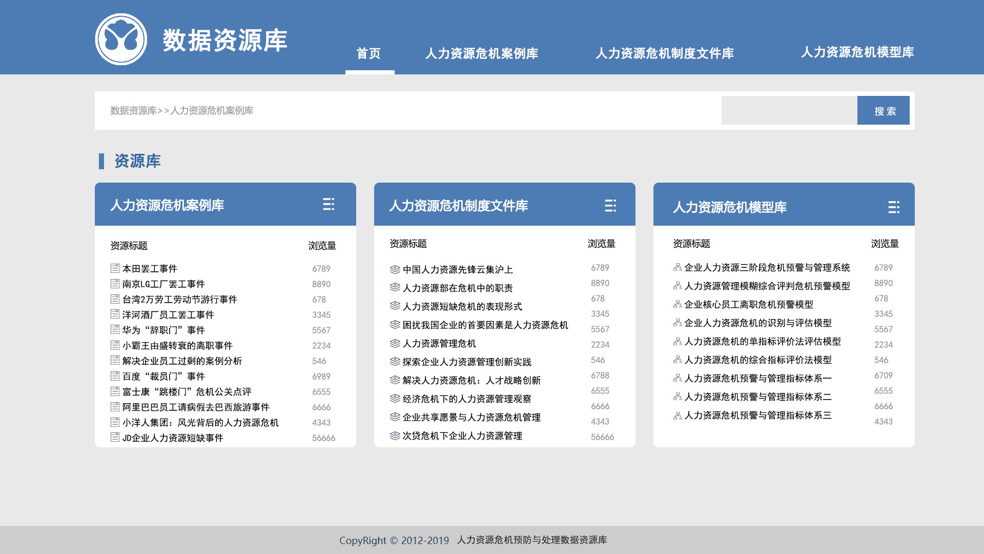Open list menu icon in 人力资源危机案例库 panel
This screenshot has width=984, height=554.
[329, 204]
